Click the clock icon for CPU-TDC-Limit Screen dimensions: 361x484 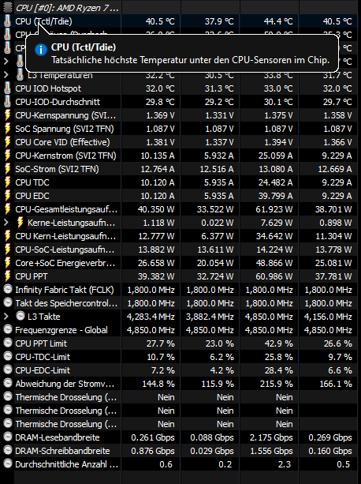point(8,356)
